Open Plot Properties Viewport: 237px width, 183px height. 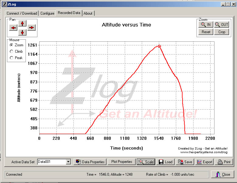pyautogui.click(x=121, y=162)
